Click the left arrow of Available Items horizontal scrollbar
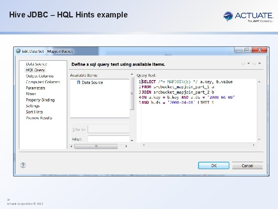 (71, 146)
